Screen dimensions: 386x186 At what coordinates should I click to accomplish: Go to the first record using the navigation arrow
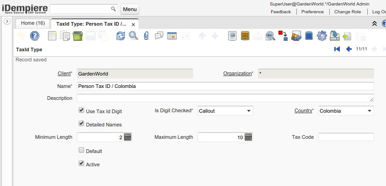pyautogui.click(x=337, y=49)
